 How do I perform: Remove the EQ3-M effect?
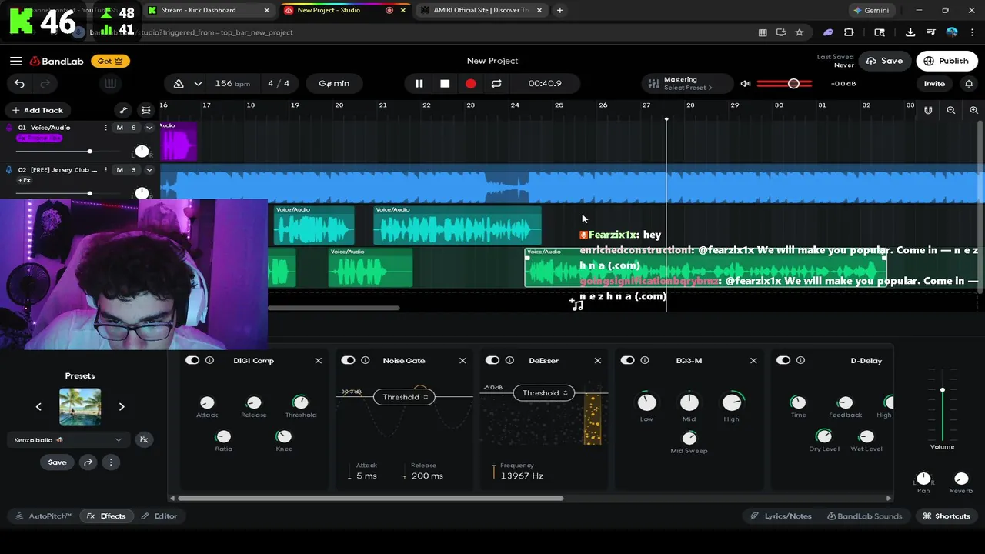click(x=753, y=360)
